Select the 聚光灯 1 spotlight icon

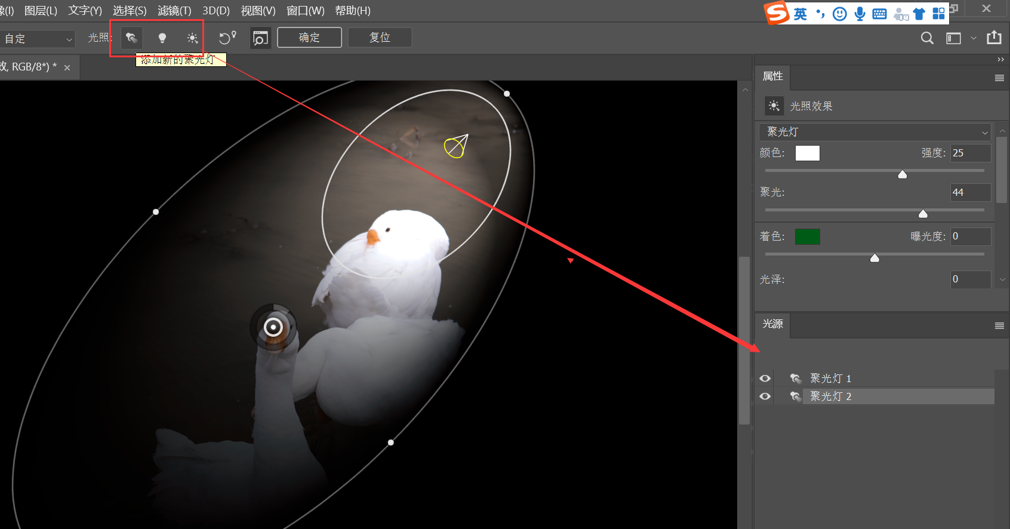(795, 379)
